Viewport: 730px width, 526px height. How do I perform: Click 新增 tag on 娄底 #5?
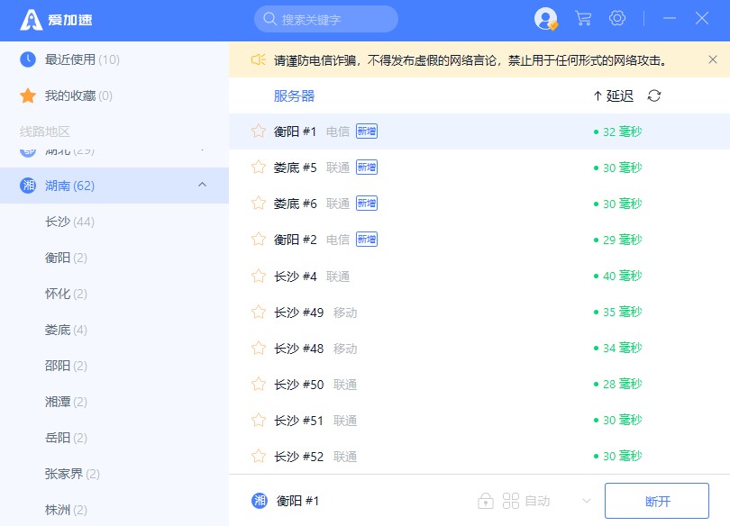point(367,167)
